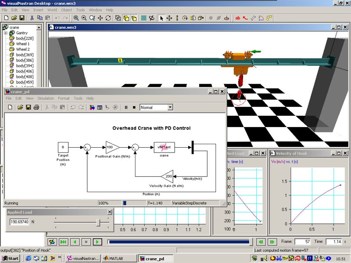The width and height of the screenshot is (351, 263).
Task: Cut selection with visualNastran scissors icon
Action: [x=32, y=18]
